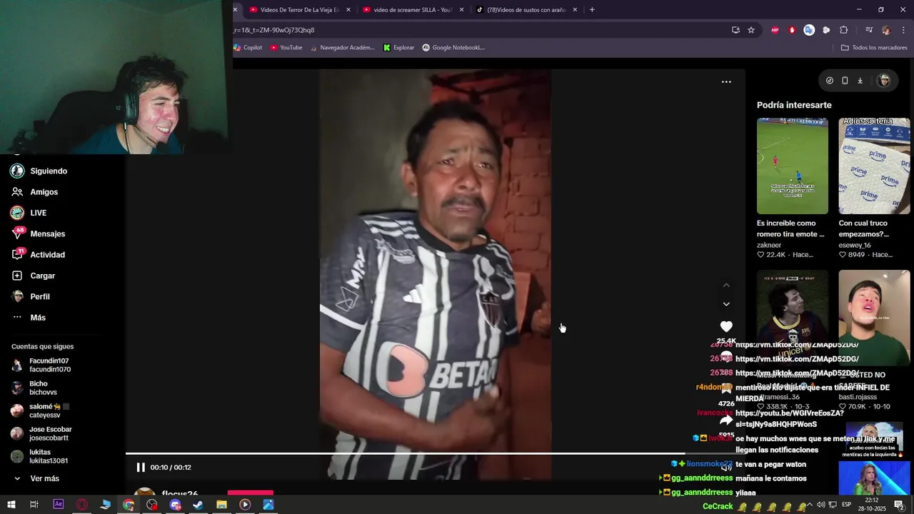The width and height of the screenshot is (914, 514).
Task: Open Perfil page
Action: click(x=31, y=296)
